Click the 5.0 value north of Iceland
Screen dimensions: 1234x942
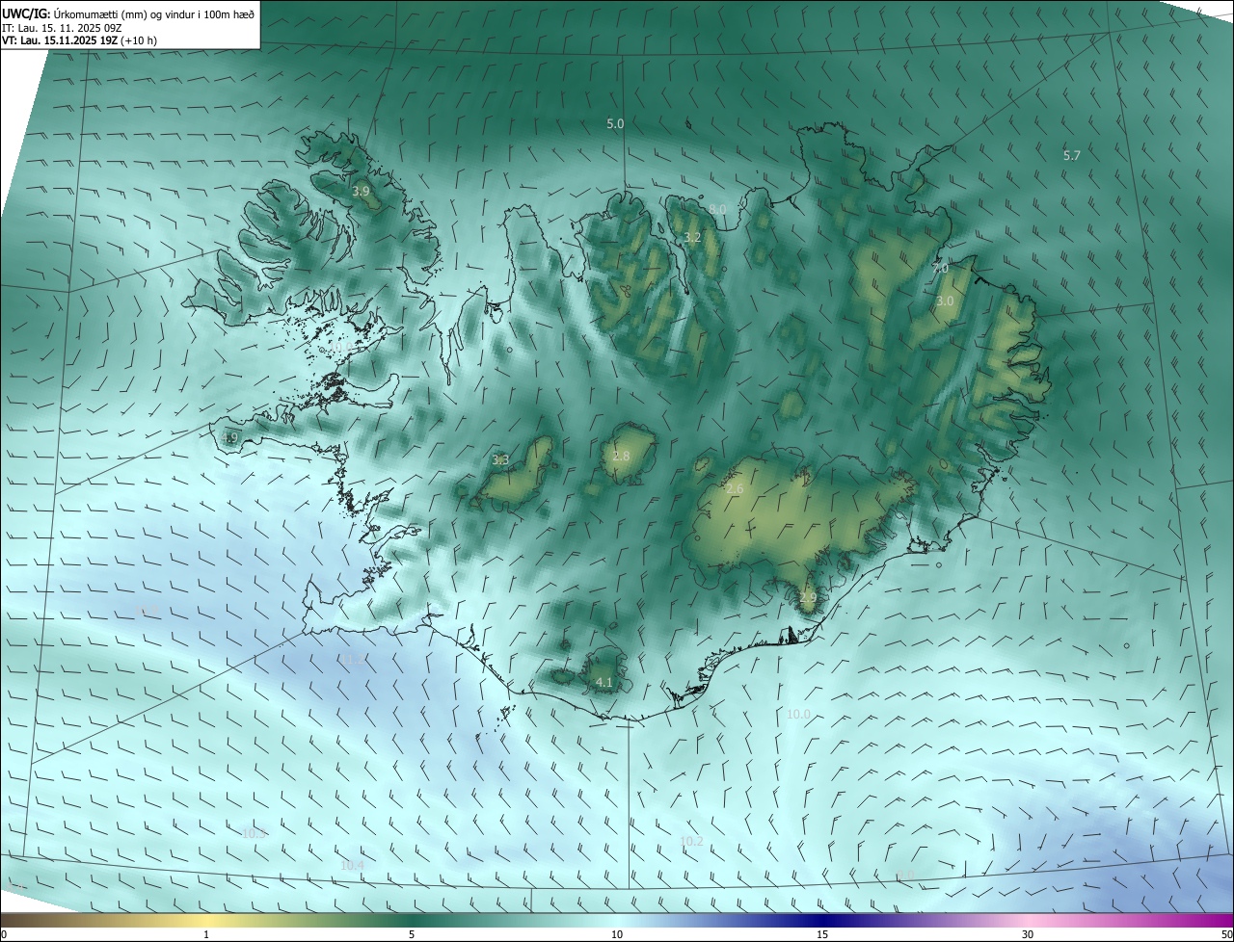615,124
